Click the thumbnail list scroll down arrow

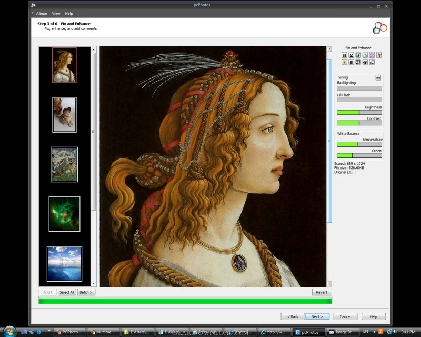[94, 284]
